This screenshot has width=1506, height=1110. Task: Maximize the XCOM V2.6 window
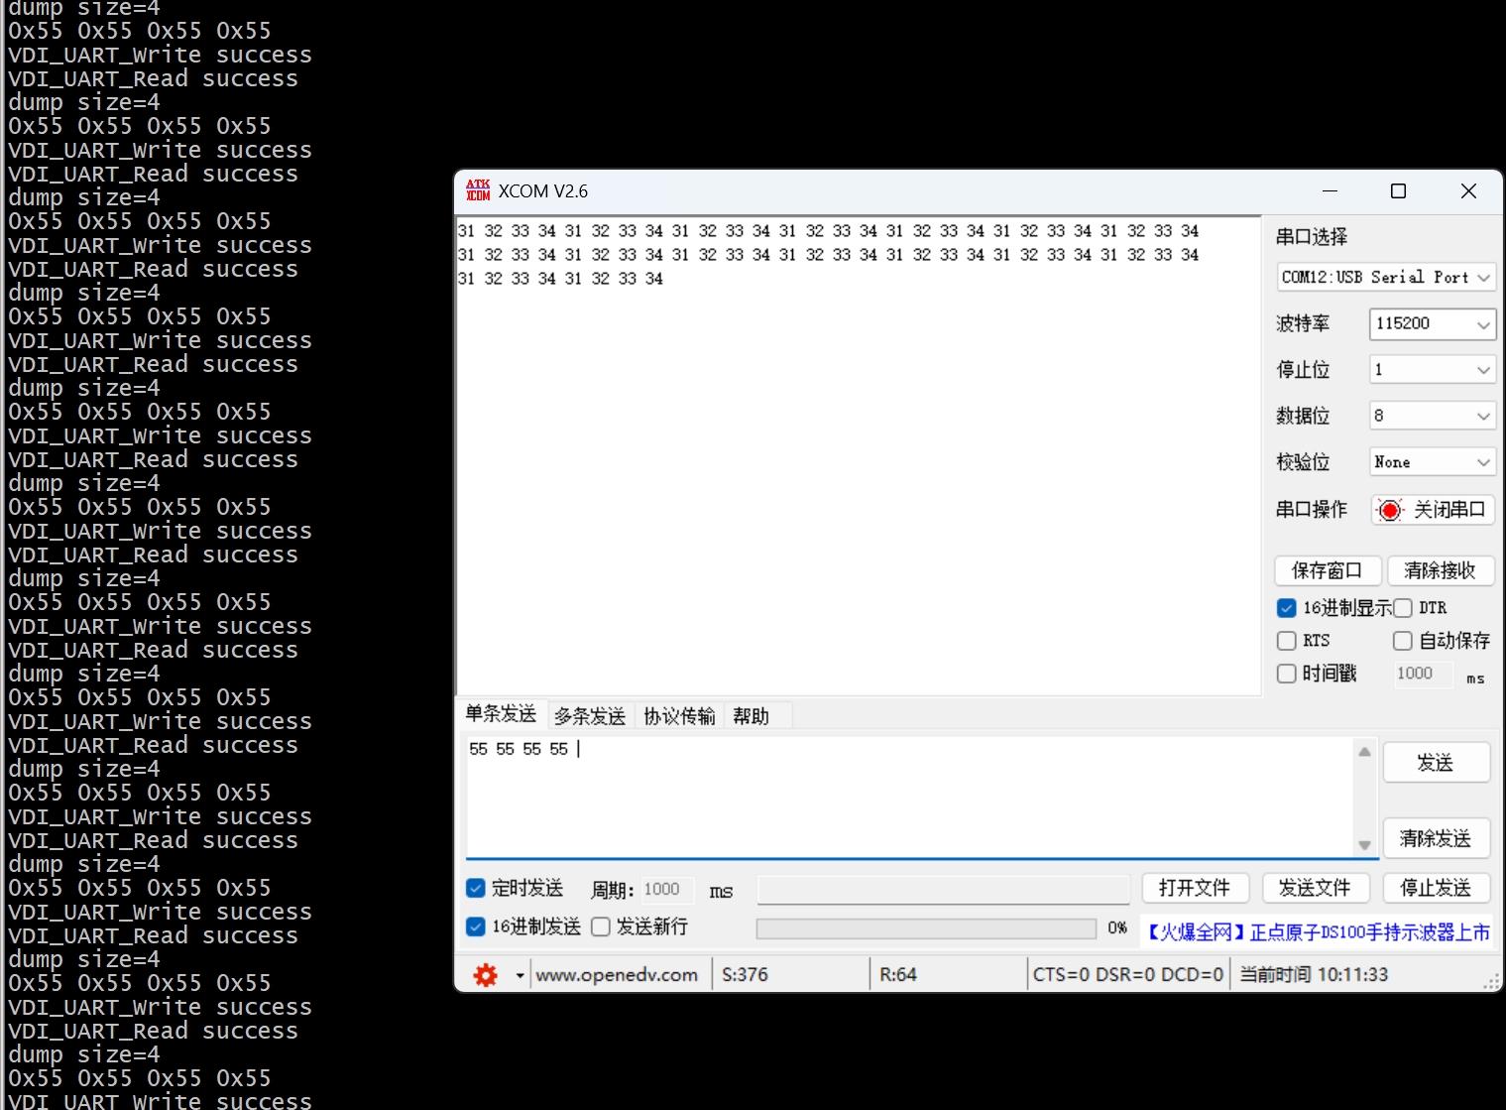coord(1398,190)
